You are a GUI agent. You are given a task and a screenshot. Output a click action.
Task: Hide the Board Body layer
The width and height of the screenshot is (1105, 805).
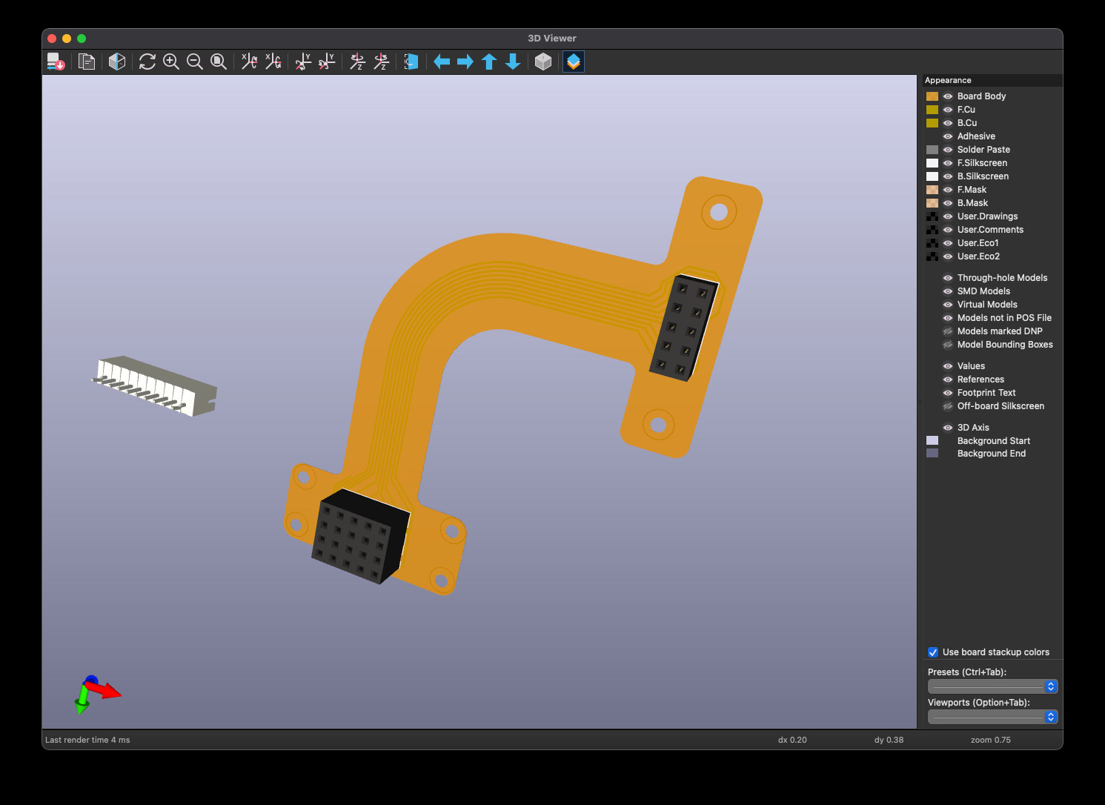pyautogui.click(x=948, y=96)
